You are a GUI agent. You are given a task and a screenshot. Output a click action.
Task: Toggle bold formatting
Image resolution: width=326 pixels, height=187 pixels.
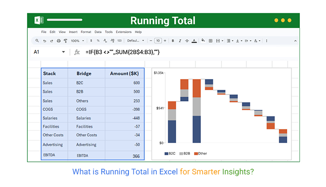click(x=173, y=41)
